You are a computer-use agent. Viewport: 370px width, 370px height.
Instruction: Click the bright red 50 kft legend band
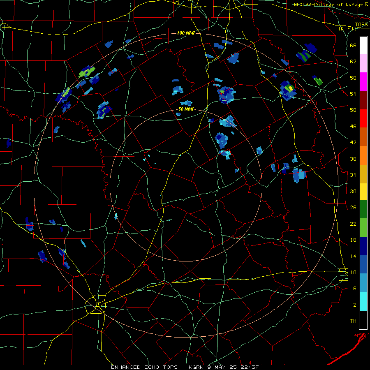(363, 118)
